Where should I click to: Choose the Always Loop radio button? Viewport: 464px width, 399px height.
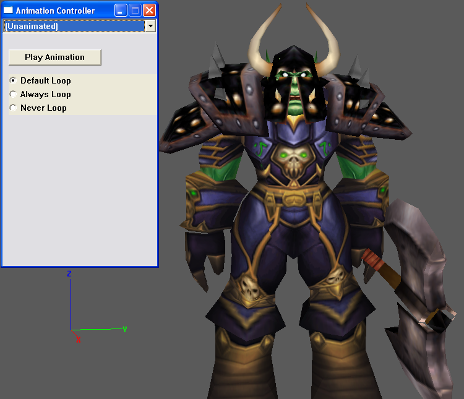(13, 94)
